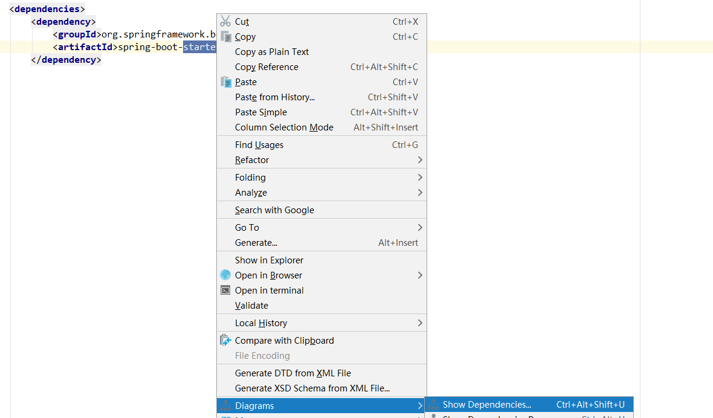
Task: Click Show in Explorer
Action: tap(269, 260)
